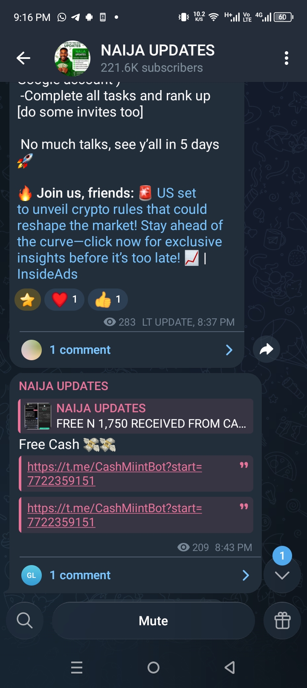Toggle the star reaction on post
The width and height of the screenshot is (307, 688).
tap(28, 300)
